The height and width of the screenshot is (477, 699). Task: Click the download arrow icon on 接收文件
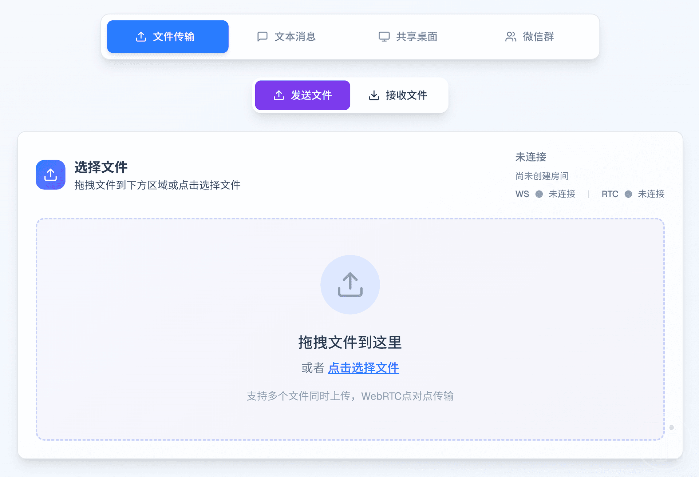tap(374, 95)
